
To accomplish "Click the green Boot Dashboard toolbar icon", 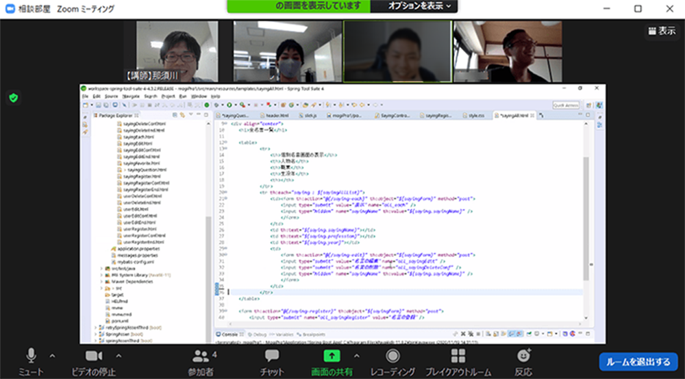I will click(x=207, y=105).
